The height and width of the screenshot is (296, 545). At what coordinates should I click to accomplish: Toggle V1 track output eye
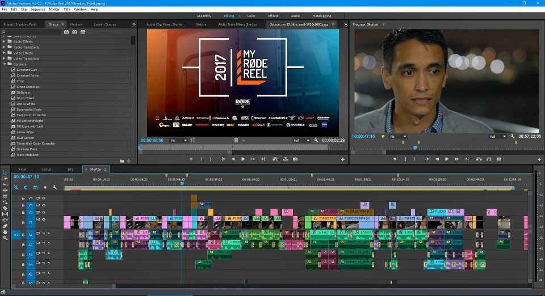[44, 219]
